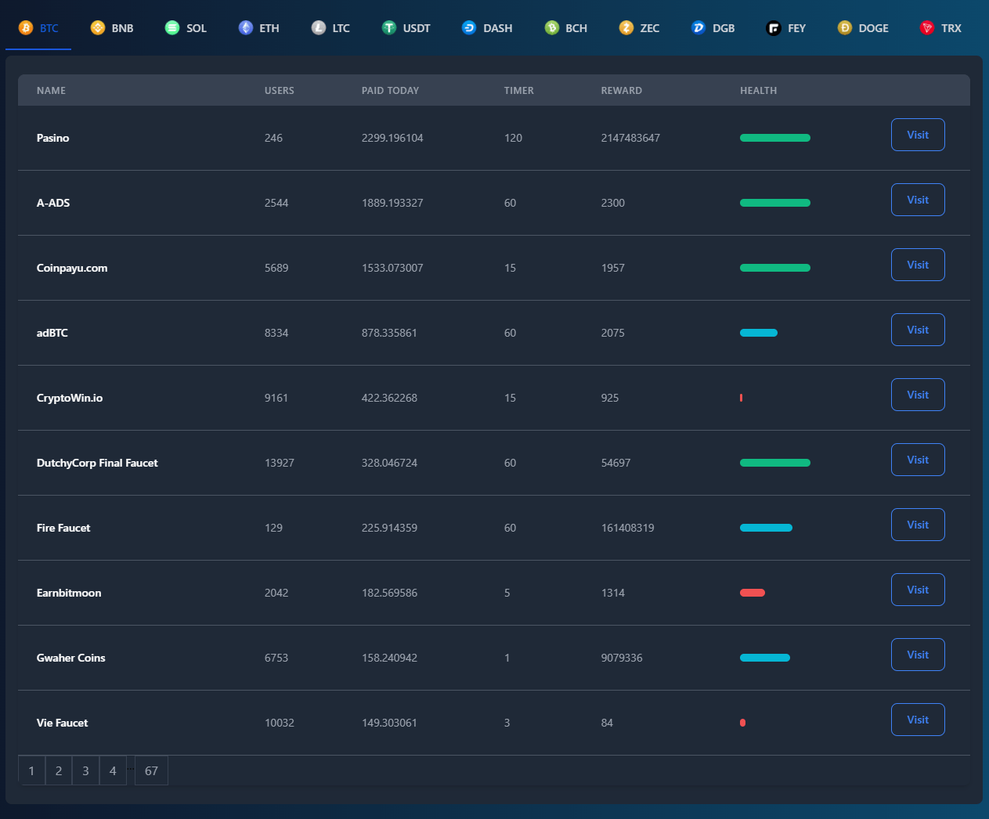Viewport: 989px width, 819px height.
Task: Click the Earnbitmoon red health bar
Action: (753, 593)
